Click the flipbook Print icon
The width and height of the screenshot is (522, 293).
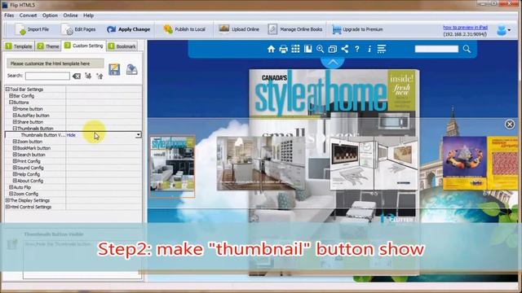click(x=283, y=49)
